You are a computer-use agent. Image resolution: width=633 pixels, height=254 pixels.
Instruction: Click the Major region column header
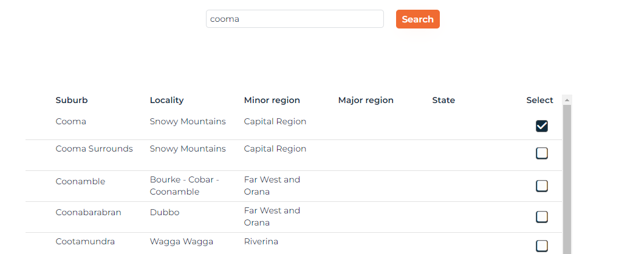(x=366, y=100)
